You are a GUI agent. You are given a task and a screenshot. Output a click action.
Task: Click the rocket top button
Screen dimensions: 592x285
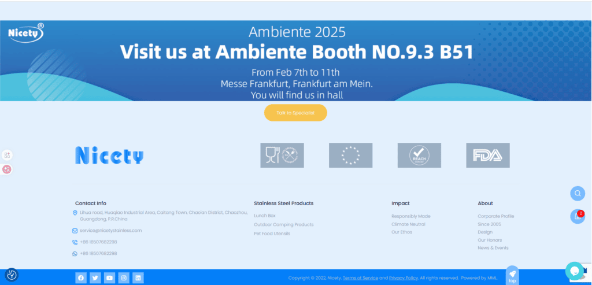tap(512, 276)
